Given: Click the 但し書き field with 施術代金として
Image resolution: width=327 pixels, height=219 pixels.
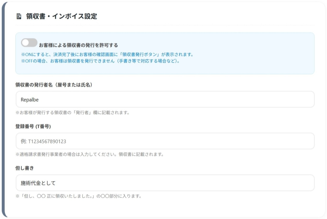Looking at the screenshot, I should point(165,183).
